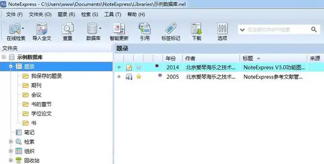Viewport: 324px width, 164px height.
Task: Click the folder icon of 会议
Action: (26, 95)
